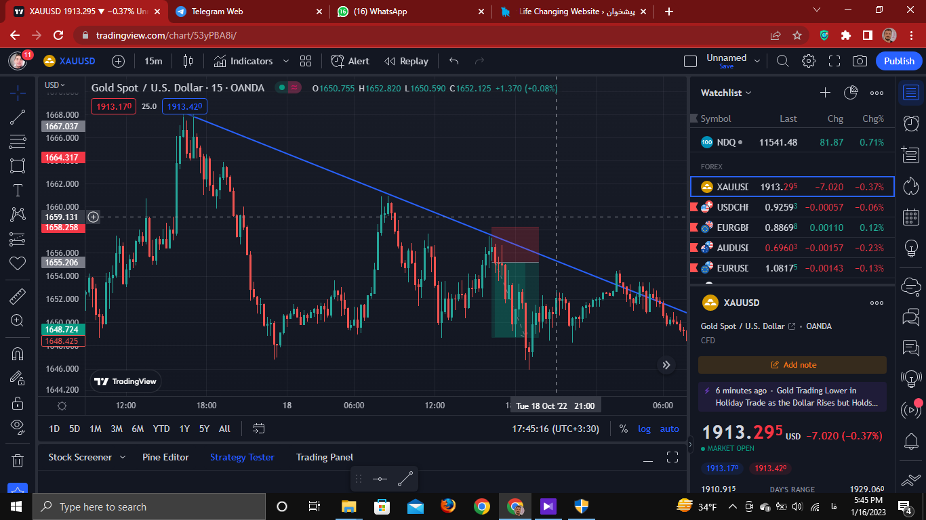
Task: Select the EURUSD row in watchlist
Action: coord(792,268)
